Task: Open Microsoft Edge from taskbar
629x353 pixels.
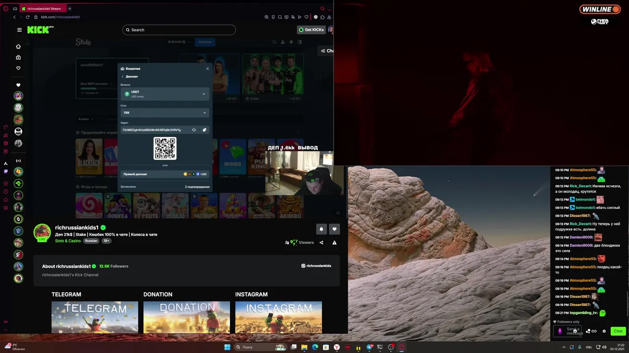Action: click(x=315, y=347)
